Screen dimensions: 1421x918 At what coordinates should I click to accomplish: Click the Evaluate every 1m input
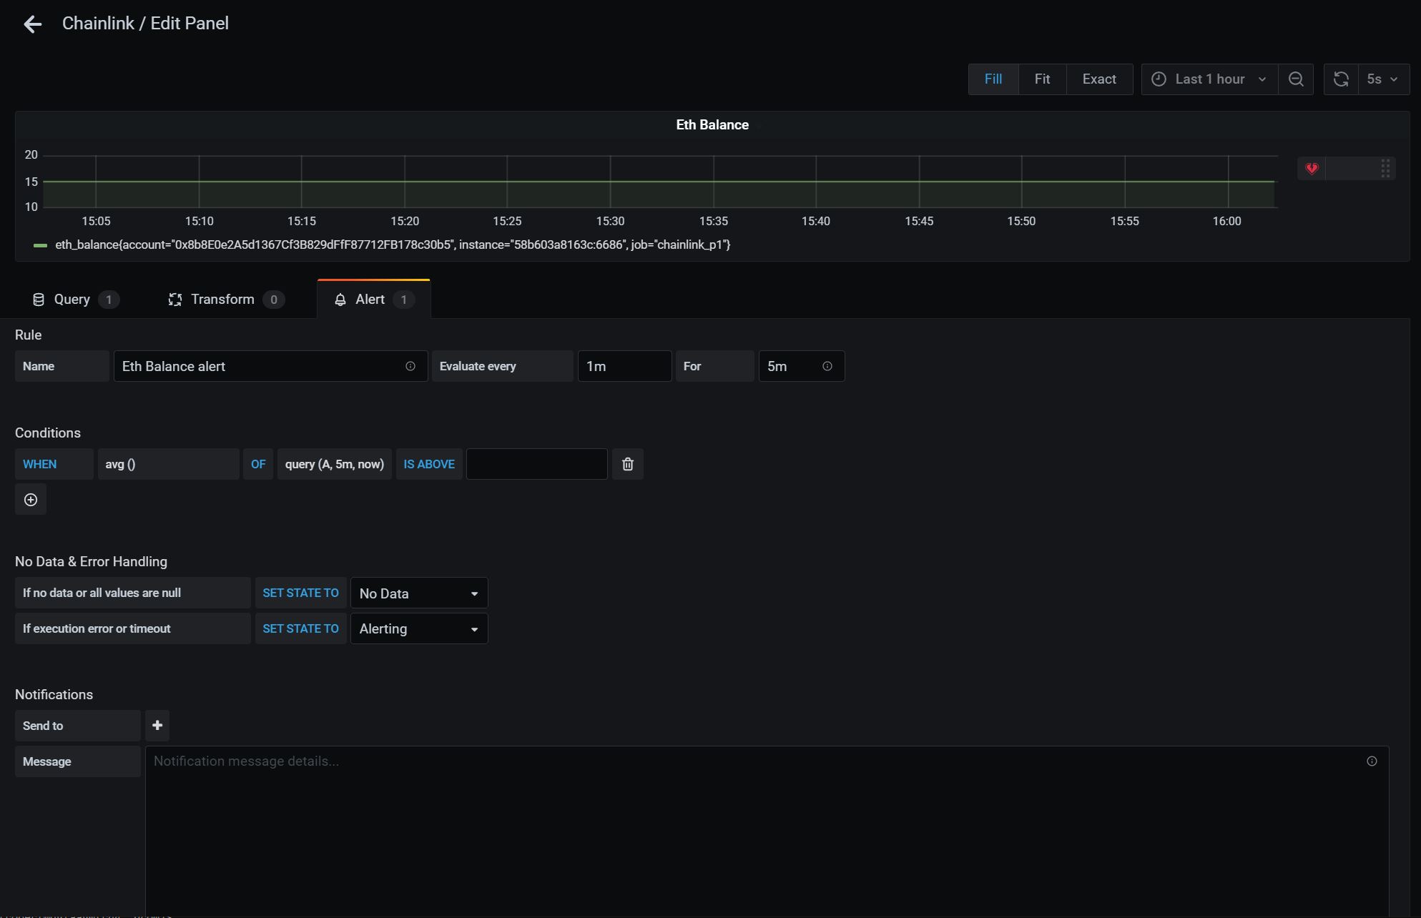(x=624, y=366)
